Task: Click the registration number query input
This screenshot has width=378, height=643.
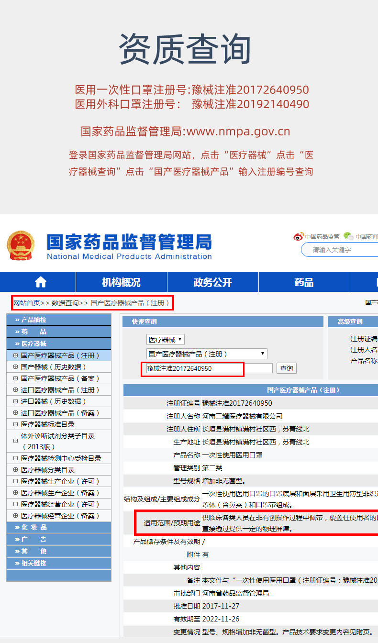Action: [209, 368]
